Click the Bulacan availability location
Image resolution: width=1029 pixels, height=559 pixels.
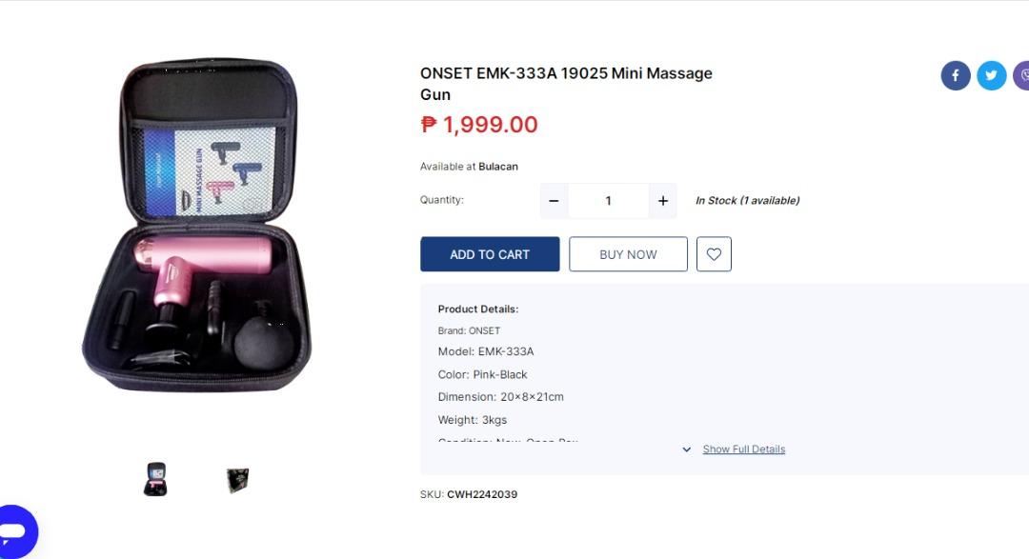pos(498,167)
